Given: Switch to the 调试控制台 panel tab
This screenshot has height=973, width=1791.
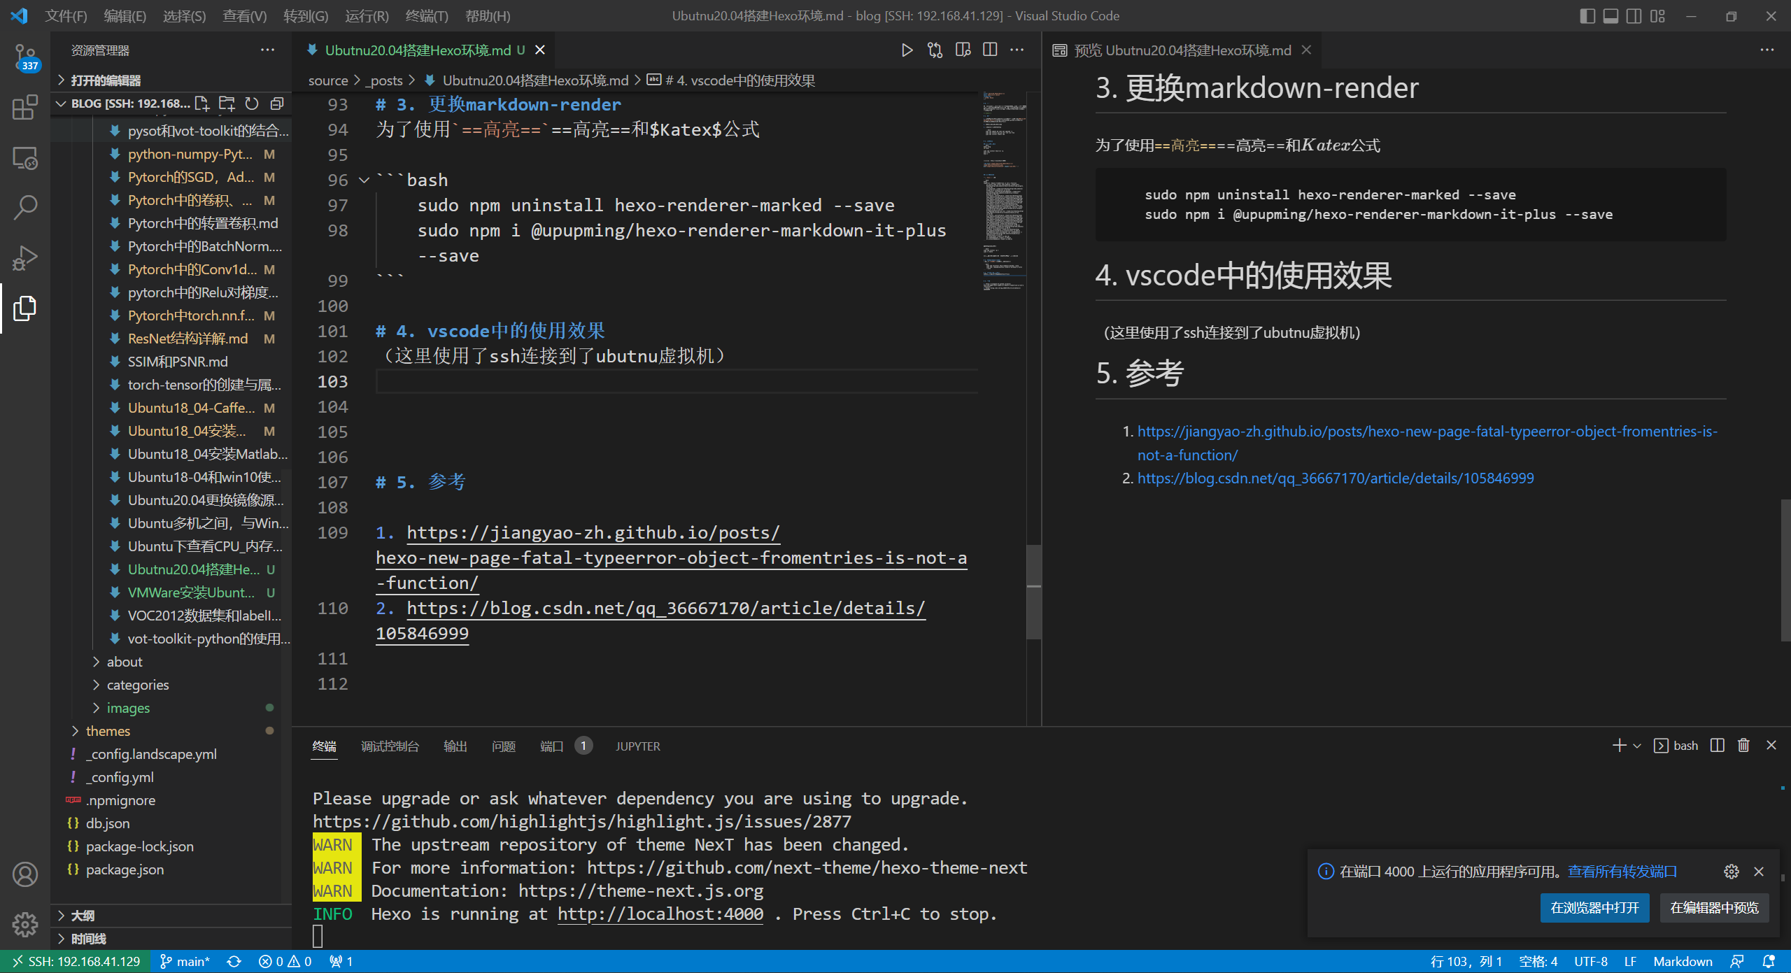Looking at the screenshot, I should (x=390, y=746).
